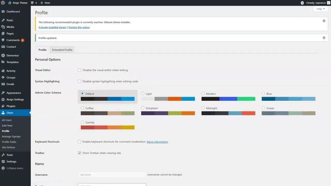Click the WordPress logo icon in admin bar

tap(3, 3)
